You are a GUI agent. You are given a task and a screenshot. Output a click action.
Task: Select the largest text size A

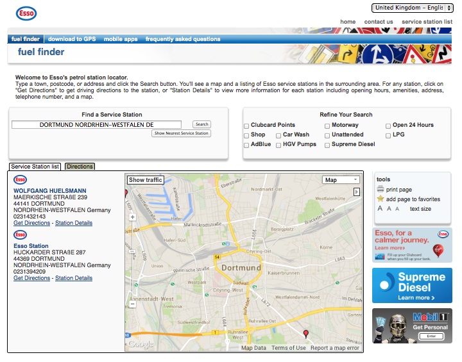tap(381, 209)
